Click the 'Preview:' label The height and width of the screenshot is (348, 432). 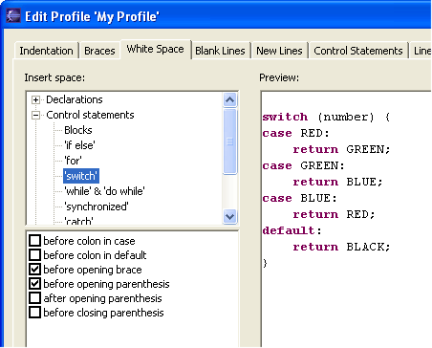(x=279, y=77)
